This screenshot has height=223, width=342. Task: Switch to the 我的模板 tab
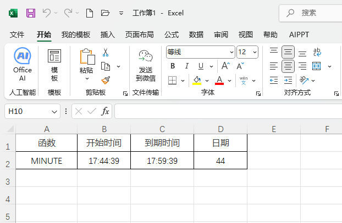(76, 35)
